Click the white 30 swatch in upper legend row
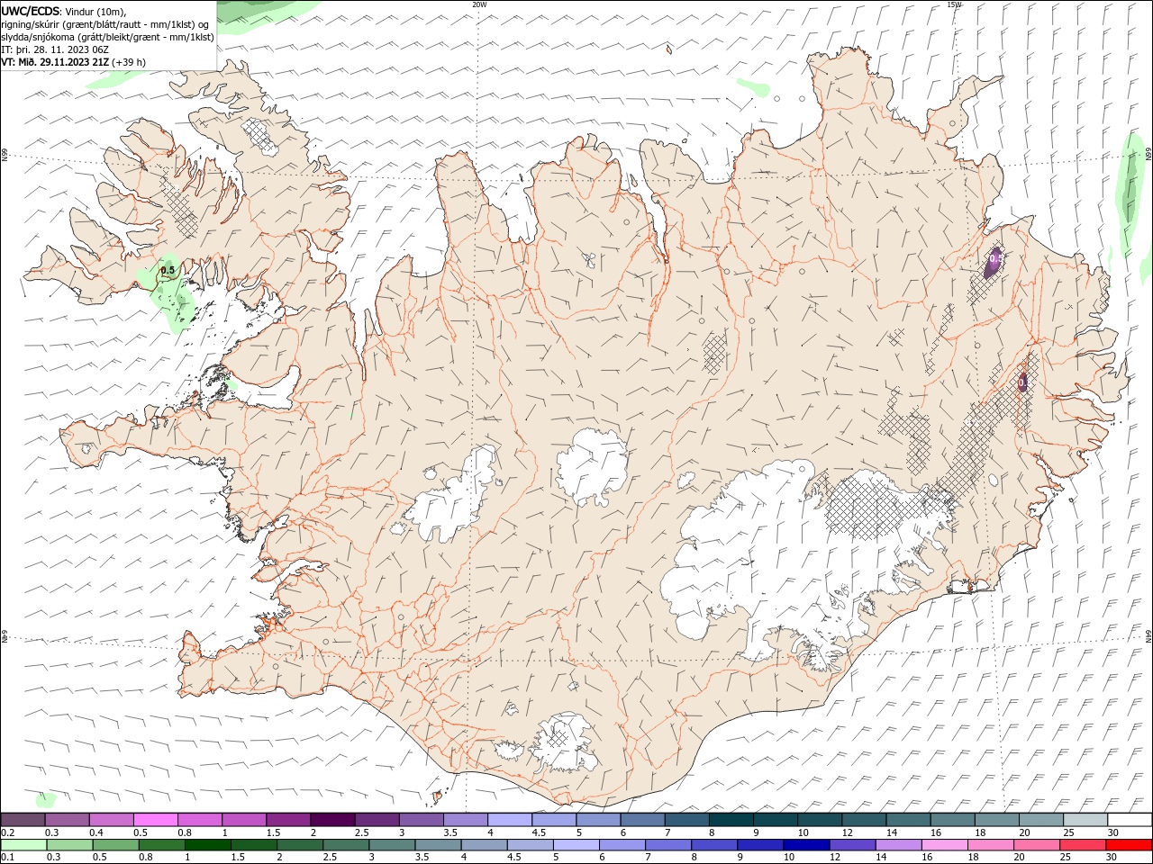1153x864 pixels. click(x=1129, y=820)
